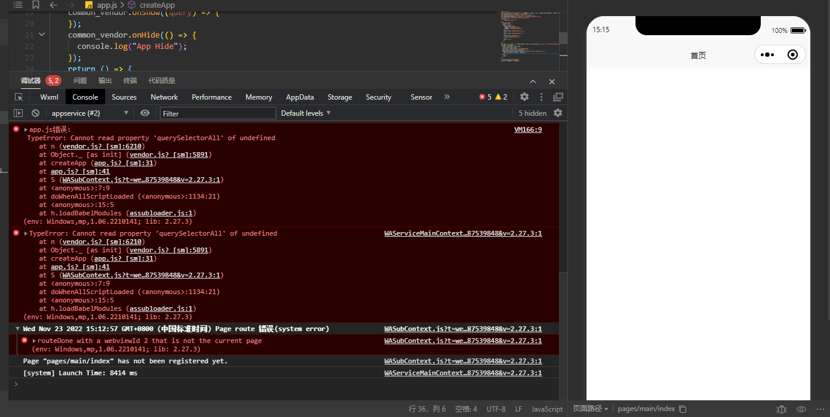Collapse the debugger panel with the up chevron
The image size is (830, 417).
(533, 81)
